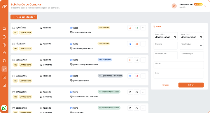Click red cancel icon on request 1137
The image size is (210, 113).
point(136,76)
